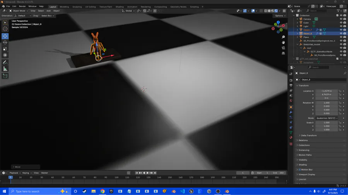Hide Light in viewport via eye icon
The width and height of the screenshot is (348, 195).
click(341, 26)
